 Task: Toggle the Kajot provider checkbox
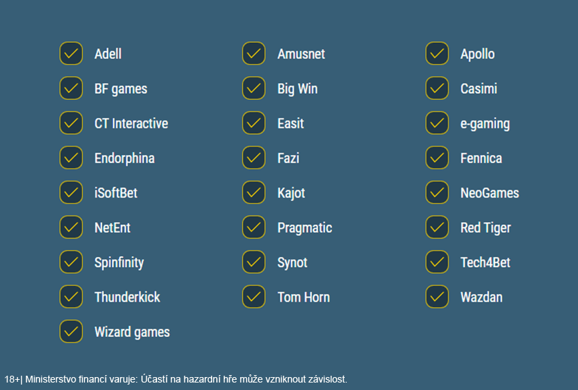[x=254, y=192]
